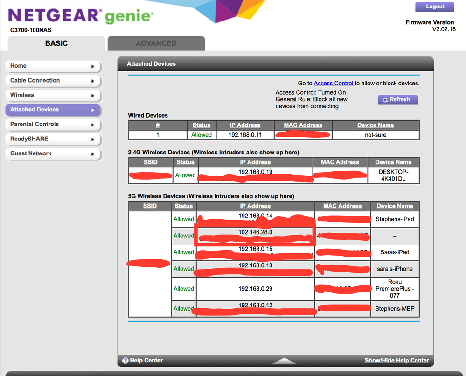Click the Cable Connection menu arrow
Screen dimensions: 466x376
click(x=93, y=81)
